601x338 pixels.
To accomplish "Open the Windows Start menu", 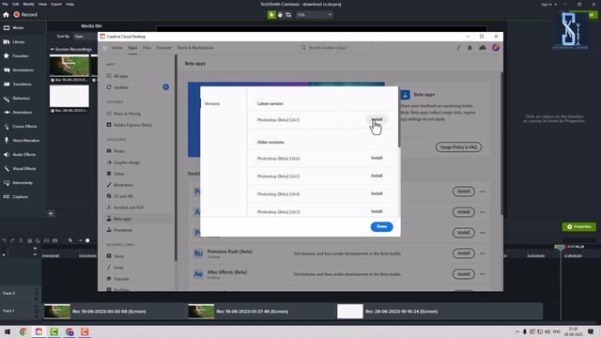I will 7,331.
